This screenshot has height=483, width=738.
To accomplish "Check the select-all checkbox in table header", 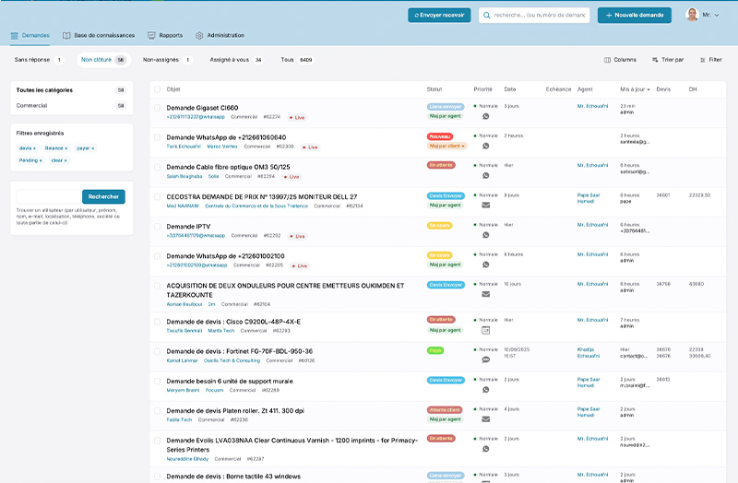I will click(158, 89).
